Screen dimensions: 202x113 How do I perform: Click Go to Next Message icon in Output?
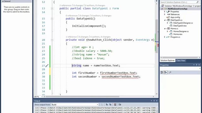110,105
